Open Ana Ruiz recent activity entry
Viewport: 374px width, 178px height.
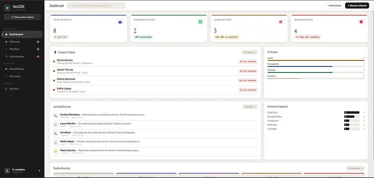coord(155,134)
